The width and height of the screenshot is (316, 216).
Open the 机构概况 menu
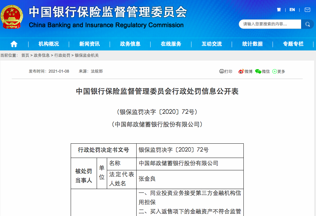pyautogui.click(x=48, y=44)
